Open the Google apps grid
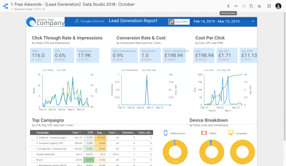Viewport: 286px width, 166px height. 269,6
